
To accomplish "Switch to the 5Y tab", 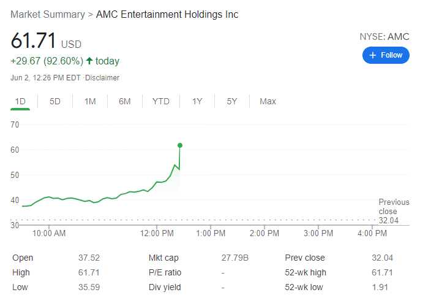I will click(232, 101).
